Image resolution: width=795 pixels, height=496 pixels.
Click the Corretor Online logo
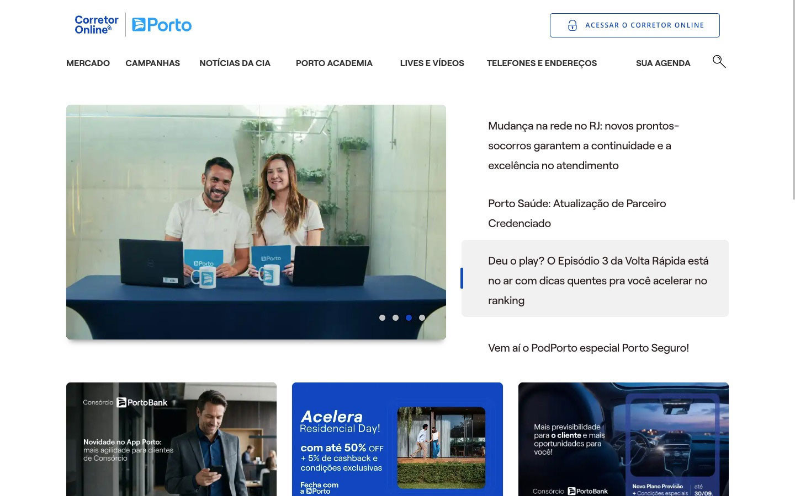point(97,25)
